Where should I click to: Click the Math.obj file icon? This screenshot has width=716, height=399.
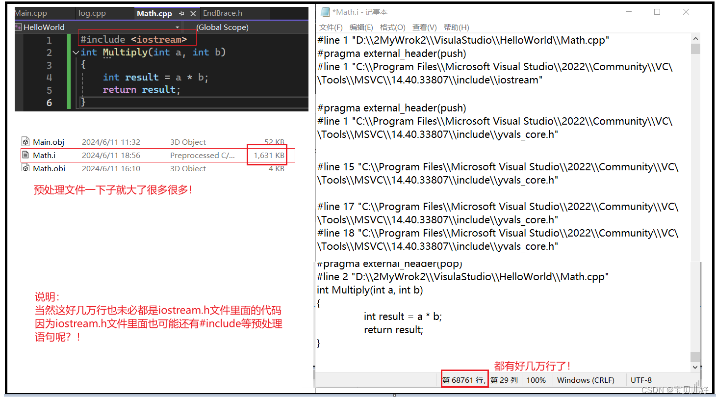[x=26, y=168]
